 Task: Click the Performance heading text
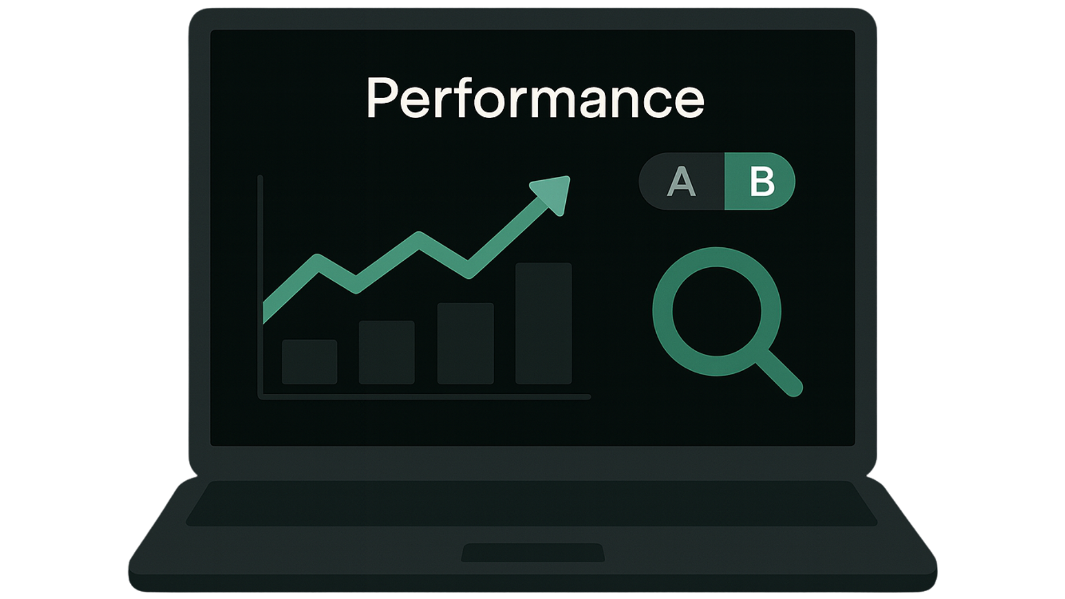[535, 98]
